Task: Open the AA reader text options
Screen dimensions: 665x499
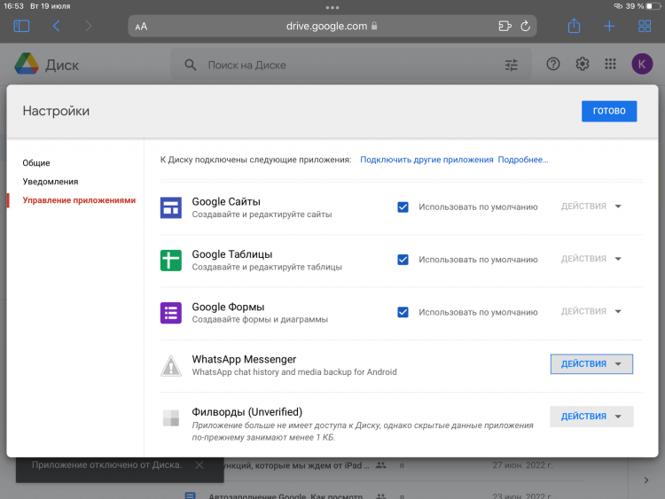Action: pyautogui.click(x=141, y=27)
